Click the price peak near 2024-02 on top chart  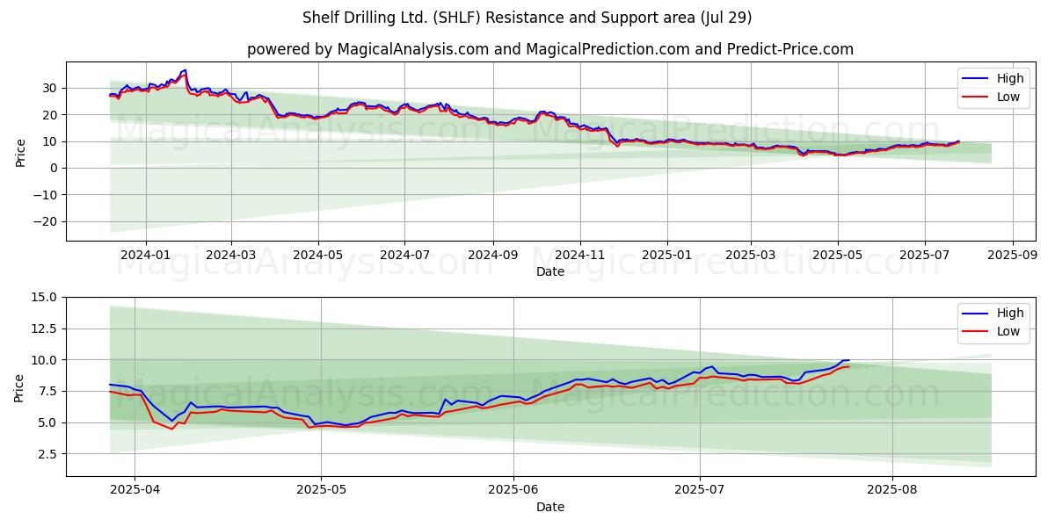tap(185, 70)
